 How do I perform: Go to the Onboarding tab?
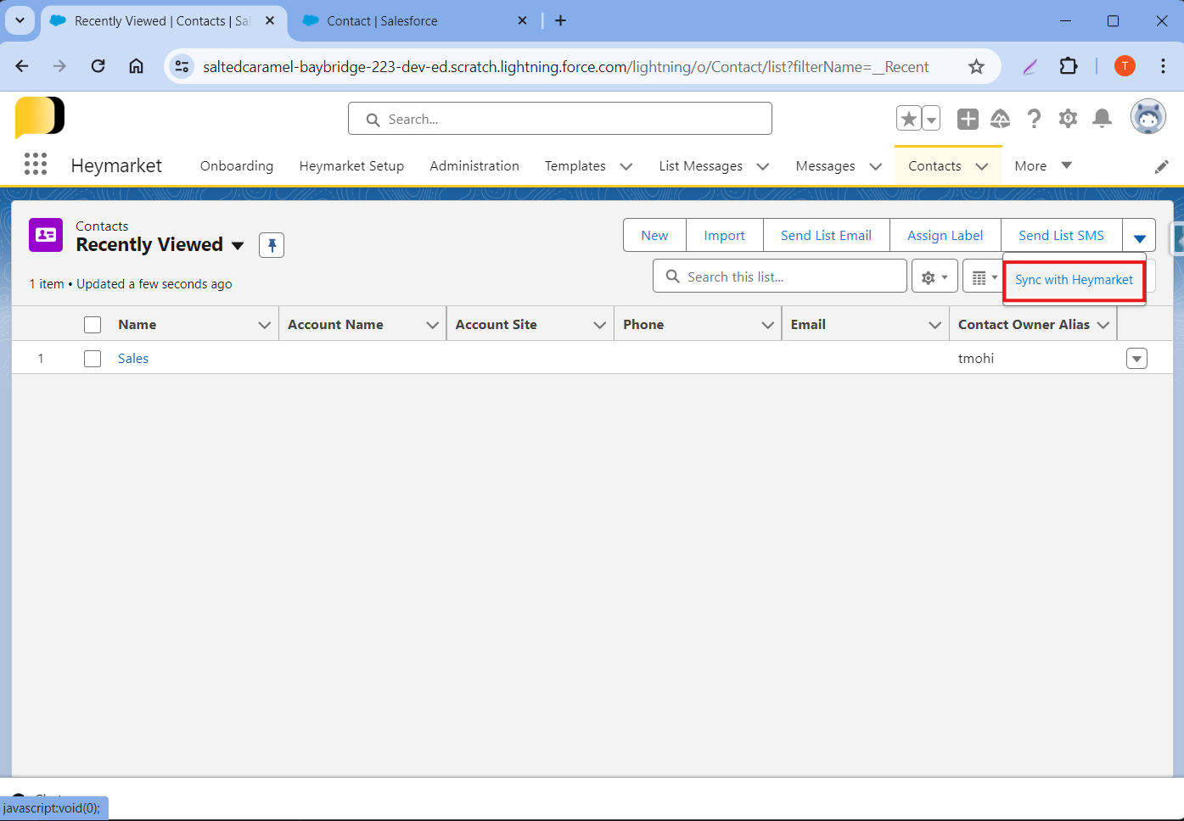pos(237,166)
